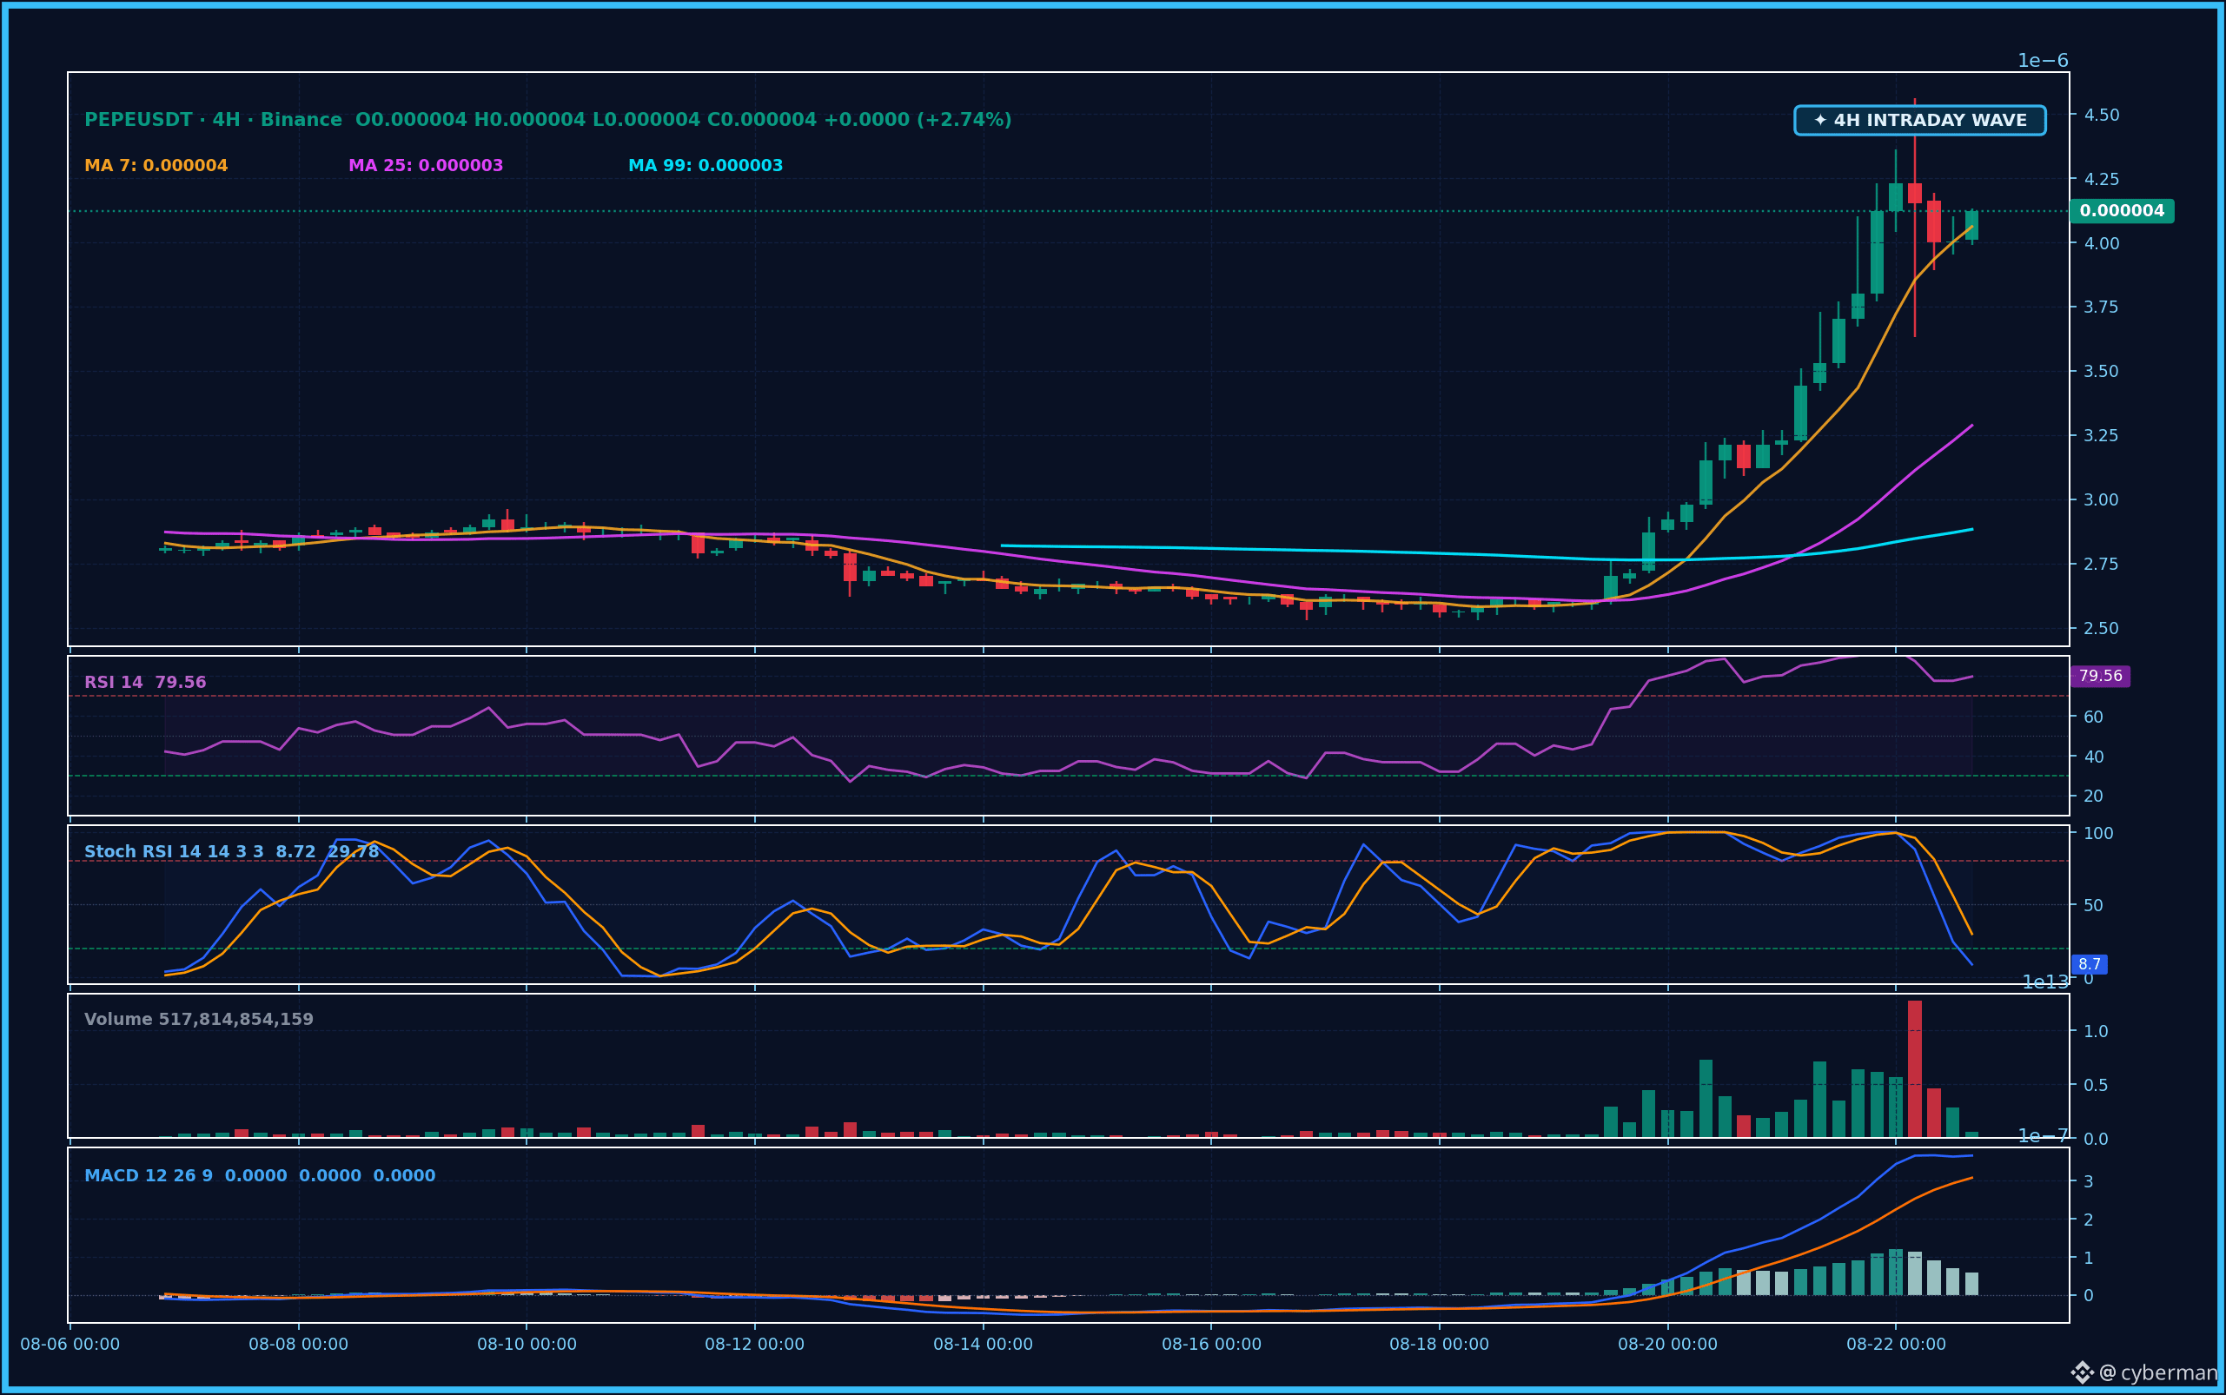The width and height of the screenshot is (2226, 1395).
Task: Select the MA 25: 0.000003 legend label
Action: click(426, 166)
